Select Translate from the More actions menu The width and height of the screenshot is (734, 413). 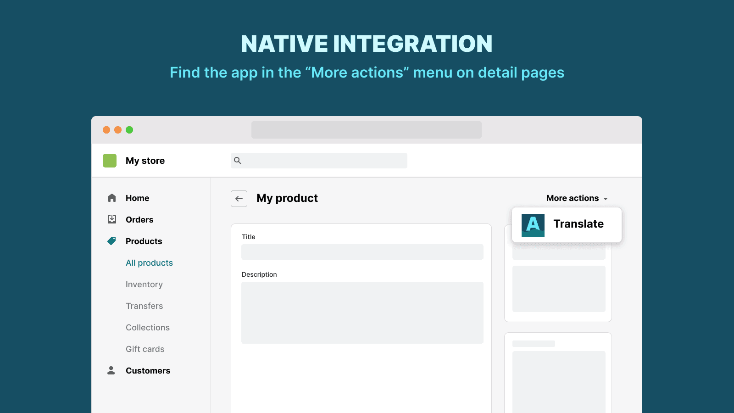[578, 224]
